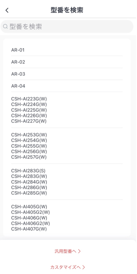Open the 汎用型番へ link
The image size is (137, 274).
68,251
